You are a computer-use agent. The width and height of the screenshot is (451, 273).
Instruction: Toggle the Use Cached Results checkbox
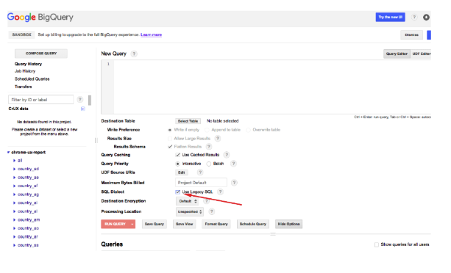(x=178, y=155)
